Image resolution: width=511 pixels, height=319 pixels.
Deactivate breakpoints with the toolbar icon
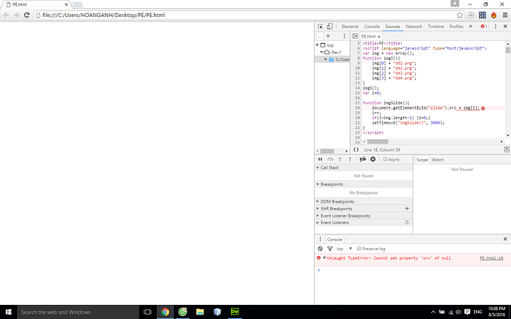click(362, 159)
